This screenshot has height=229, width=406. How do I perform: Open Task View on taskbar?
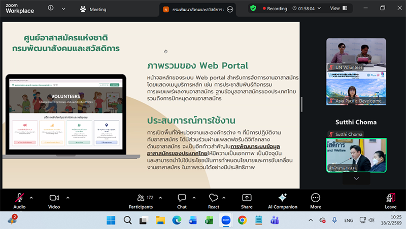pyautogui.click(x=144, y=220)
